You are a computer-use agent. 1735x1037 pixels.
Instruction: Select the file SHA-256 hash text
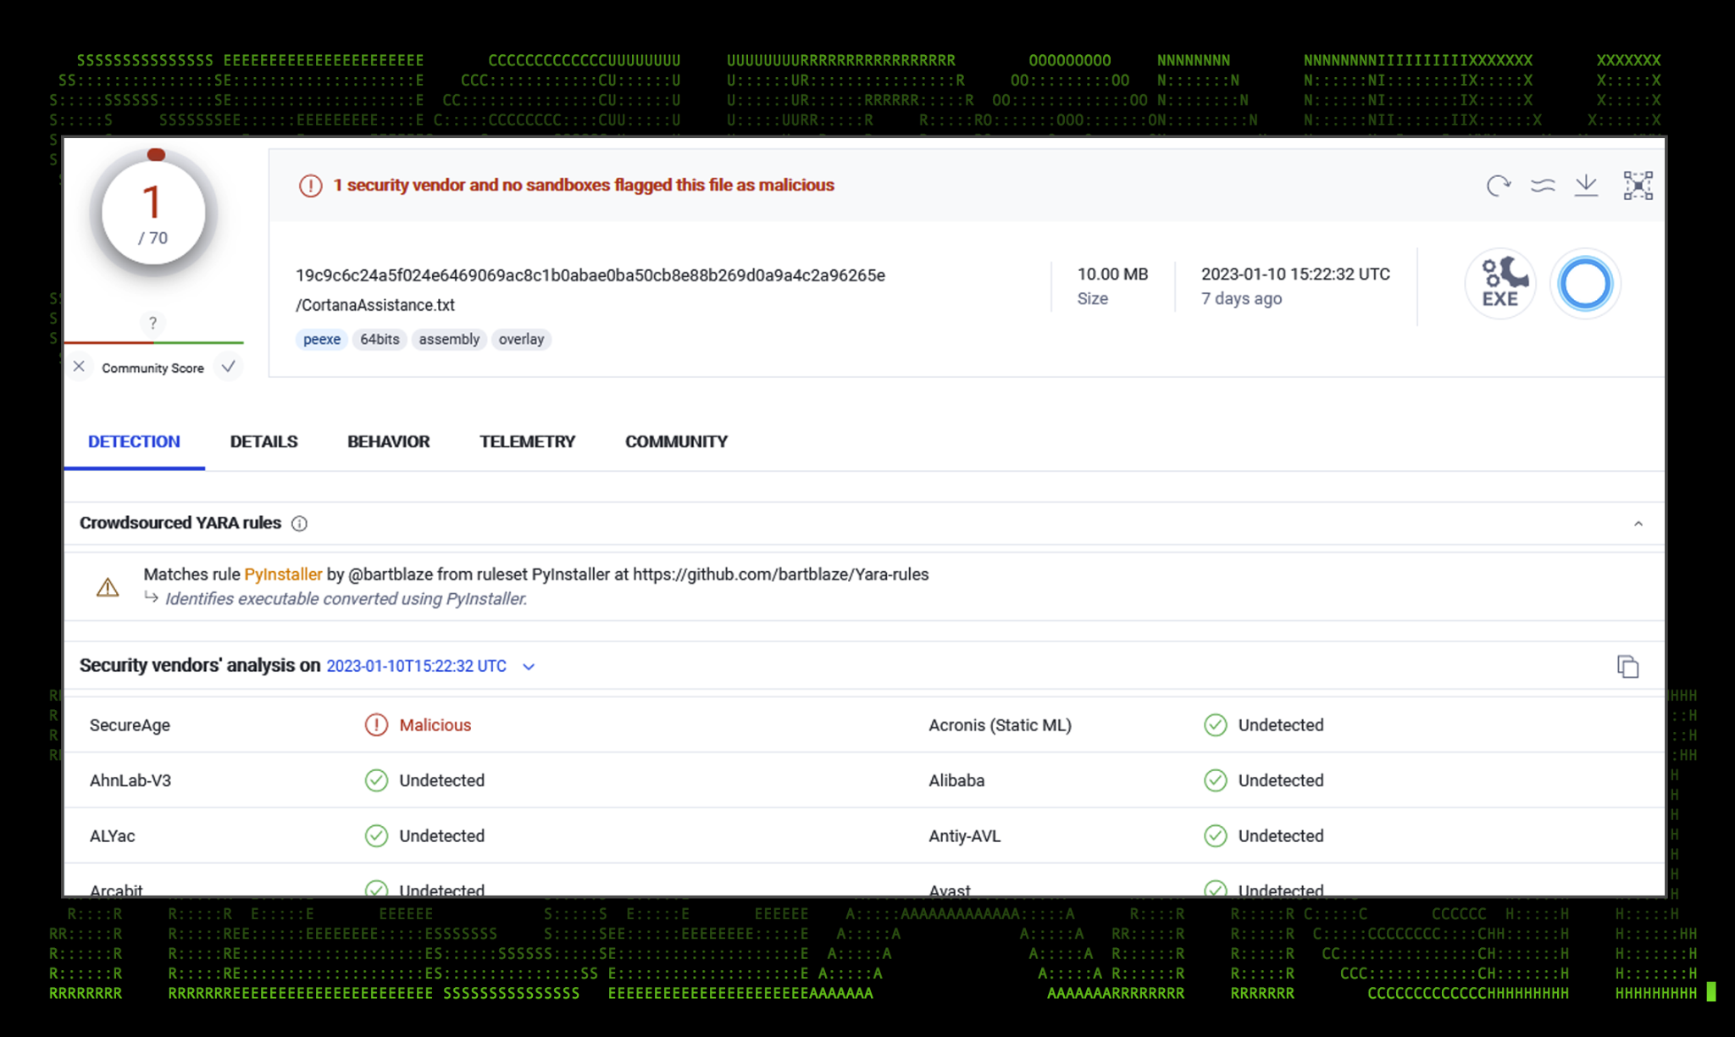coord(590,275)
